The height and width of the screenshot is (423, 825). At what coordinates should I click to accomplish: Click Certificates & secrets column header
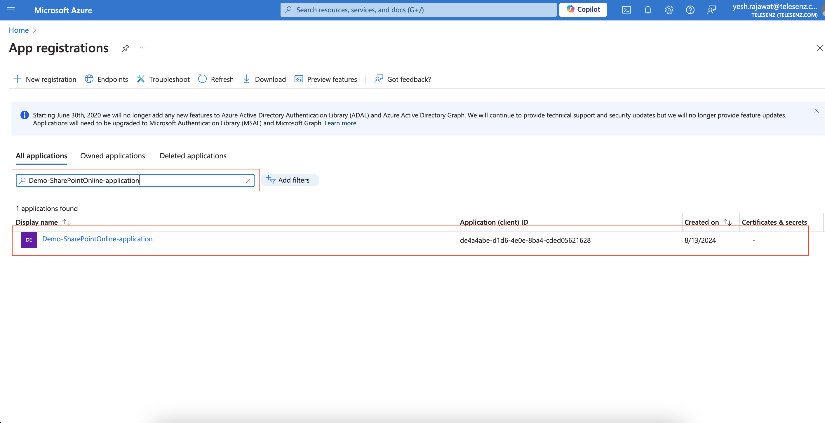coord(774,222)
